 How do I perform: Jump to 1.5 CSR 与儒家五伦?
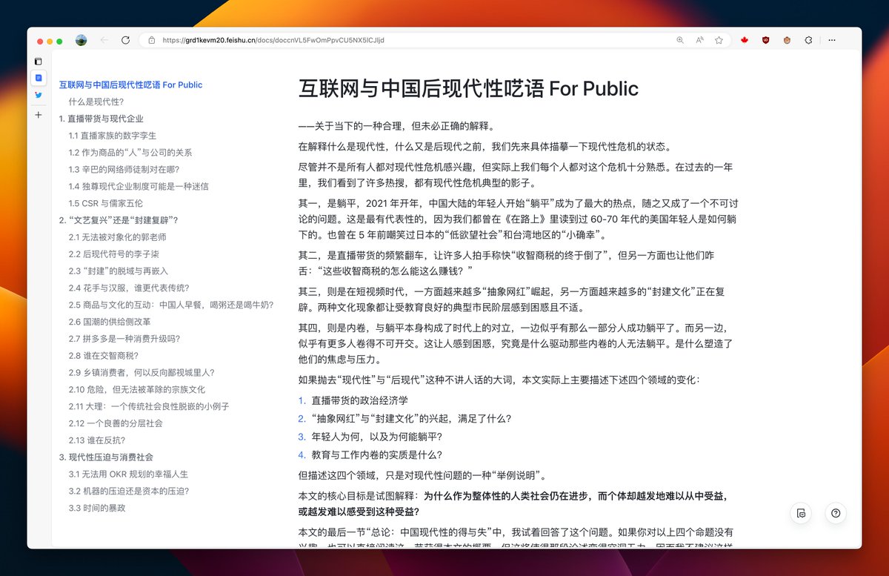[x=106, y=203]
